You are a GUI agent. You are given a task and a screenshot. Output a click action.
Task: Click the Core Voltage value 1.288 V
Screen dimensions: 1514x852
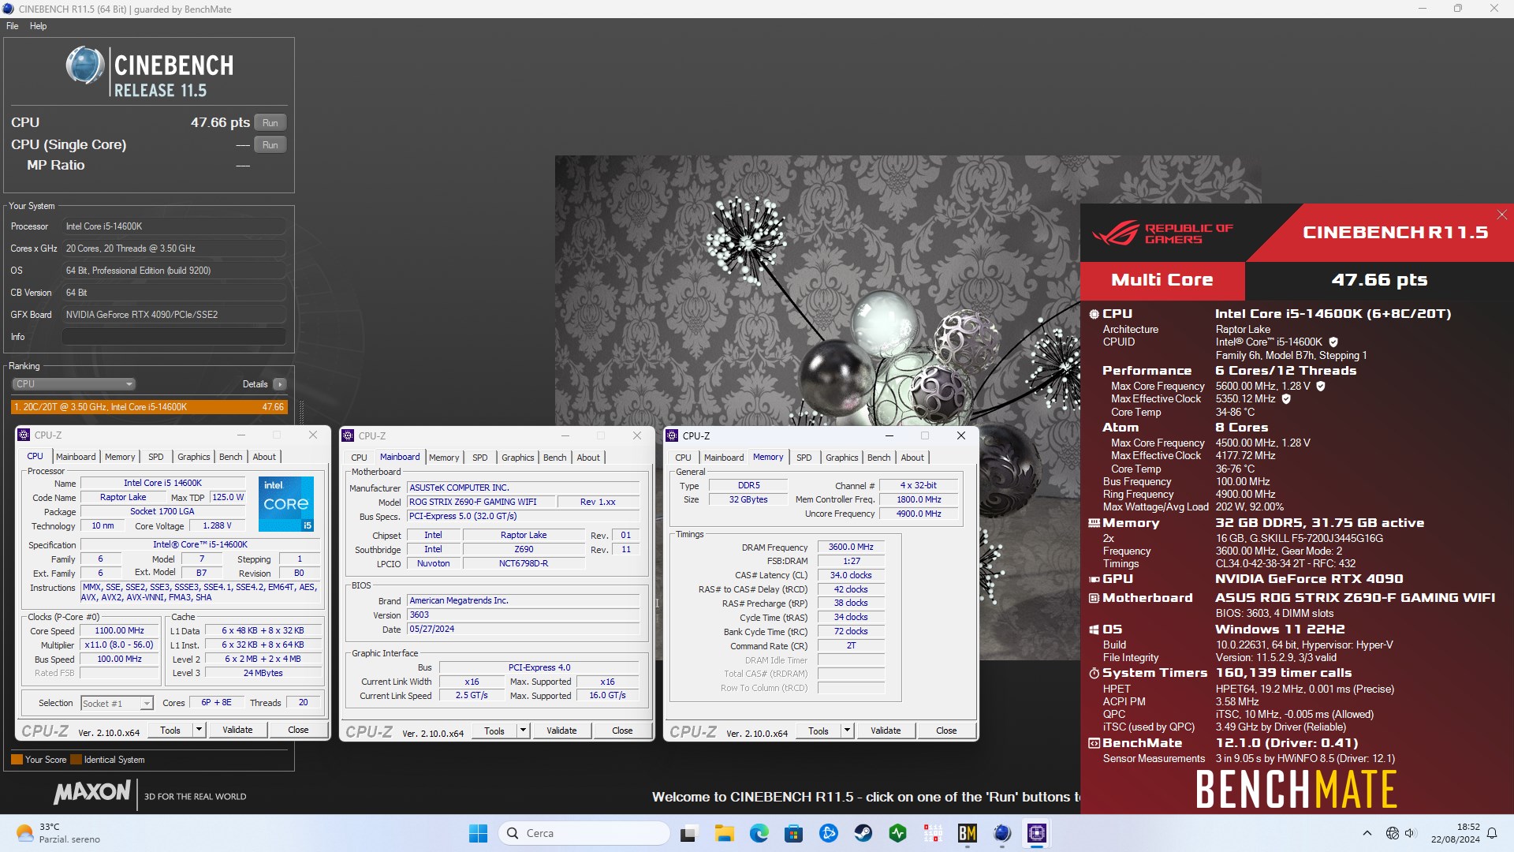pyautogui.click(x=217, y=525)
